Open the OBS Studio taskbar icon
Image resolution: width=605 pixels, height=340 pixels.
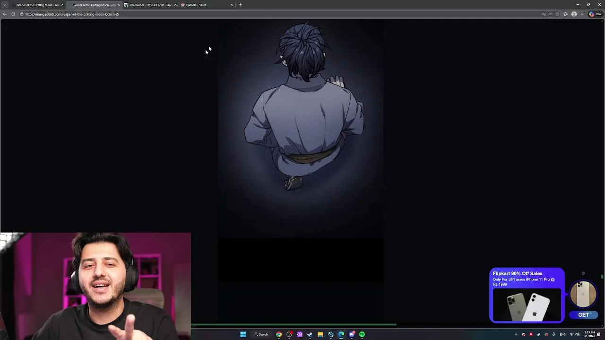coord(289,334)
